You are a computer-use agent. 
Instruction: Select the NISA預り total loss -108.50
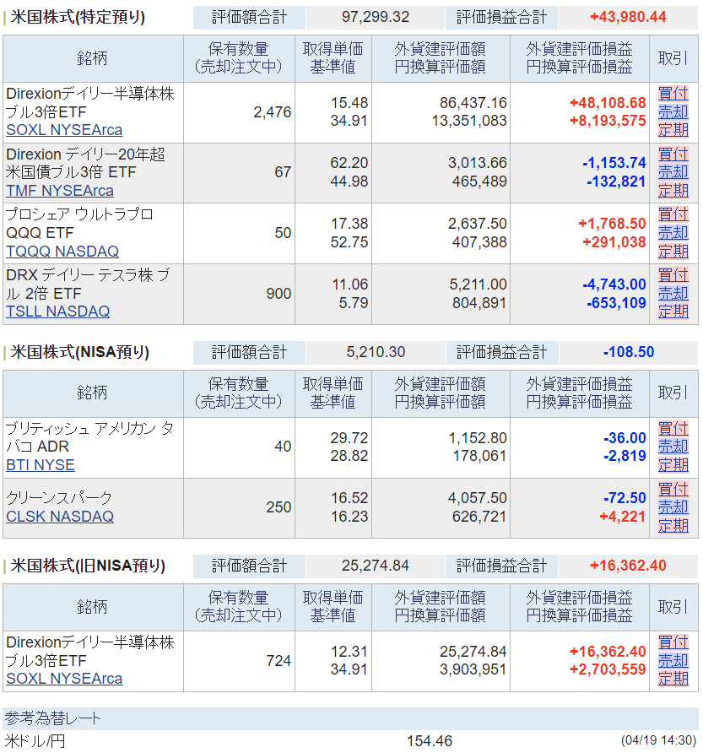629,352
